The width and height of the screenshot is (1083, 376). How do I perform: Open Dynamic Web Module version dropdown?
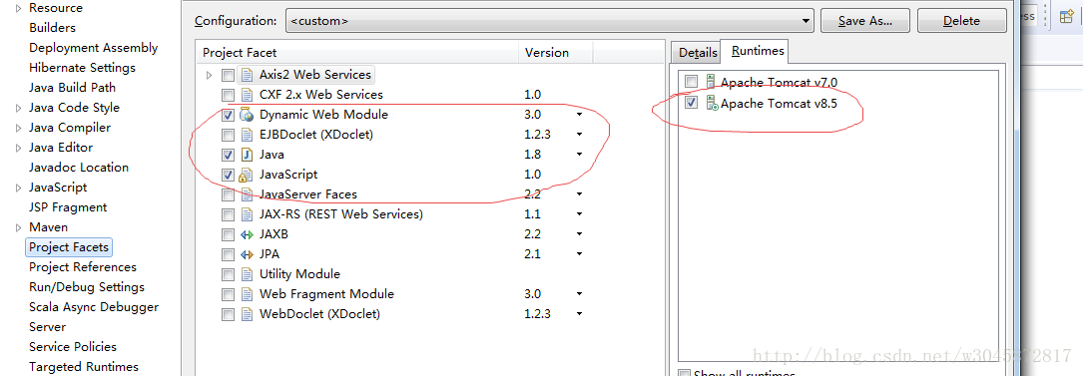580,115
